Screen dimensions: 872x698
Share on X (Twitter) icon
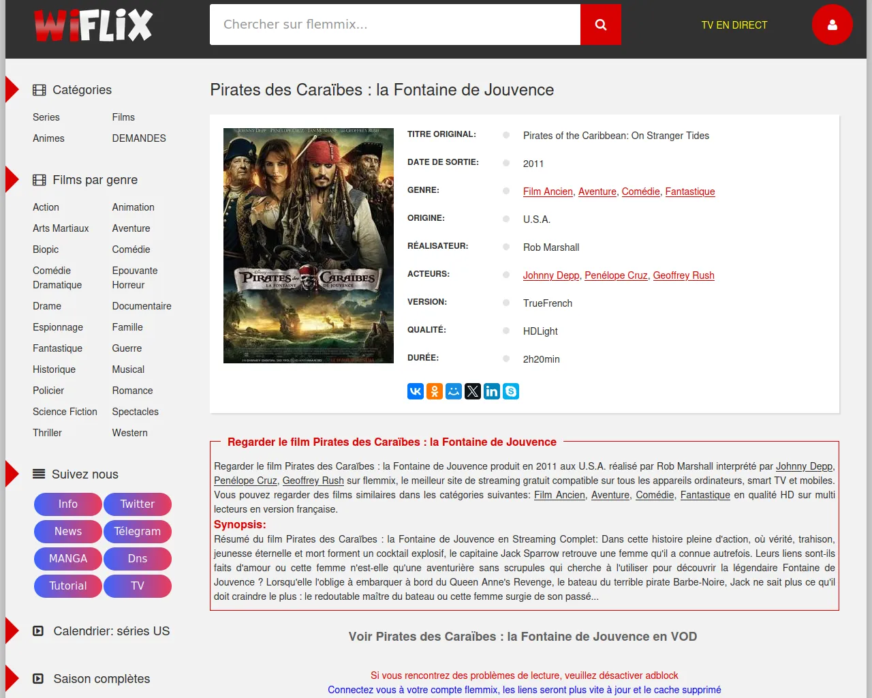point(473,391)
